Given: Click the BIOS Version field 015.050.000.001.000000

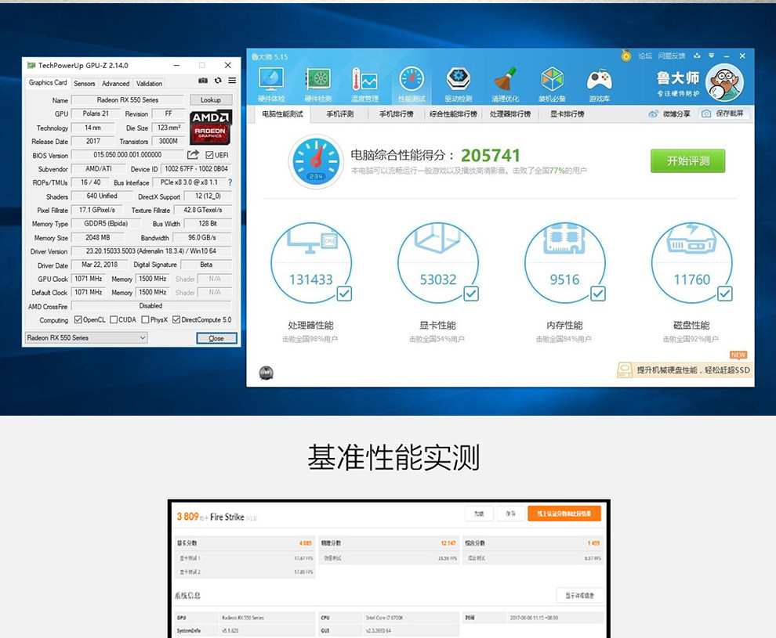Looking at the screenshot, I should pos(128,155).
